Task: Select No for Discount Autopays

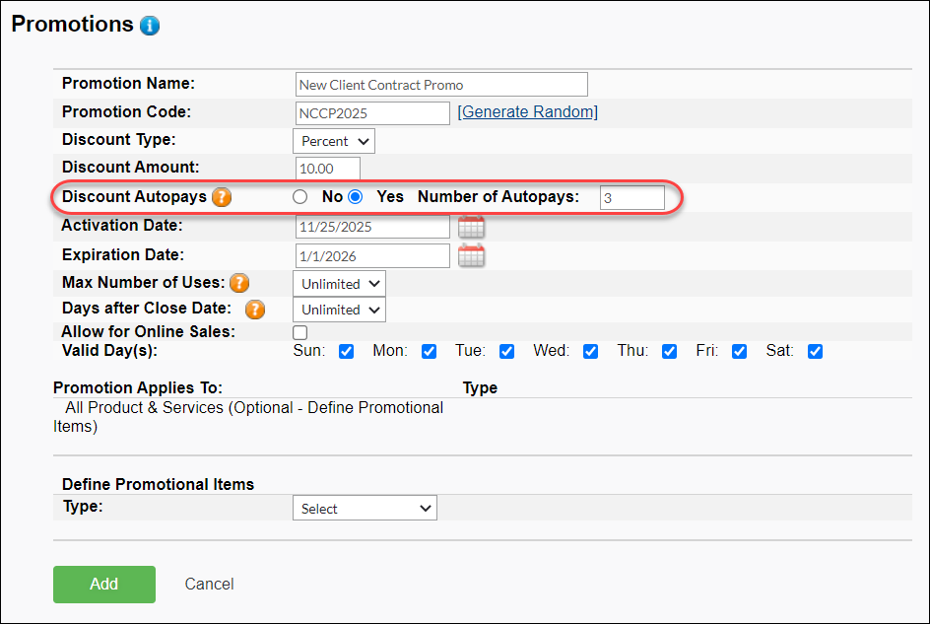Action: [x=301, y=197]
